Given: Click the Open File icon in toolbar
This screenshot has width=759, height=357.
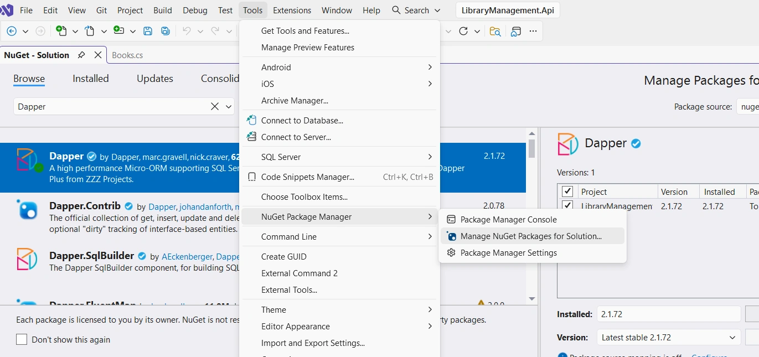Looking at the screenshot, I should coord(90,31).
